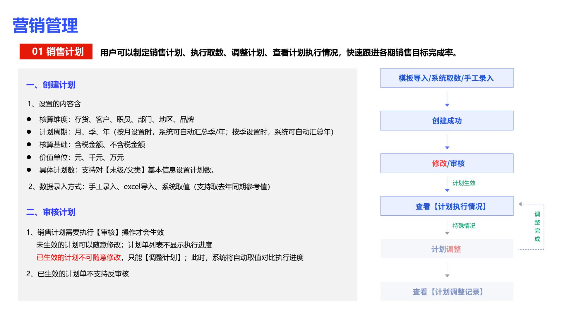The width and height of the screenshot is (562, 316).
Task: Select the 创建成功 flowchart box
Action: tap(447, 121)
